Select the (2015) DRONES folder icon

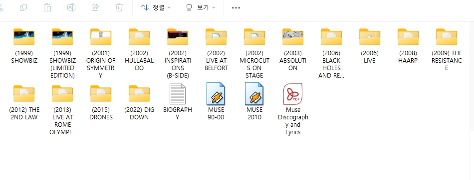[101, 93]
